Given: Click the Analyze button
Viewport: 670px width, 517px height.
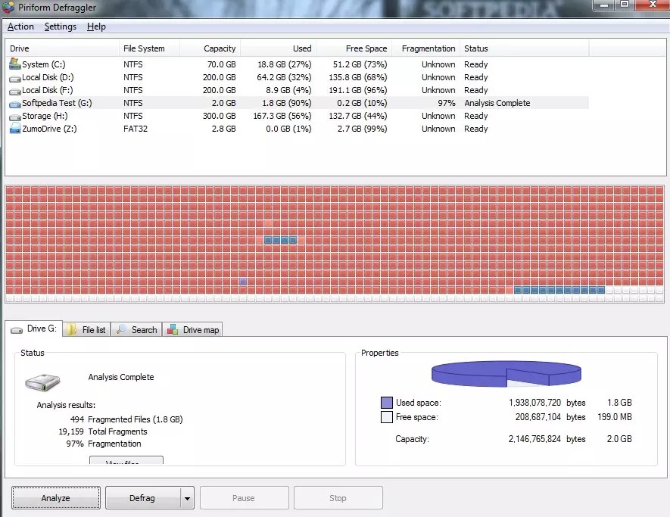Looking at the screenshot, I should pyautogui.click(x=55, y=498).
